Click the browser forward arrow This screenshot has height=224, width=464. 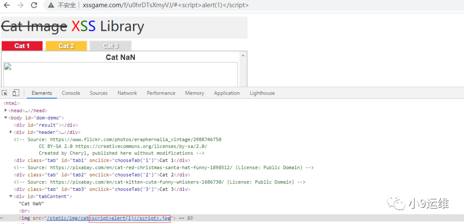point(20,5)
